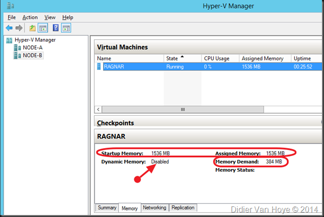Viewport: 324px width, 217px height.
Task: Switch to the Replication tab
Action: click(x=183, y=208)
